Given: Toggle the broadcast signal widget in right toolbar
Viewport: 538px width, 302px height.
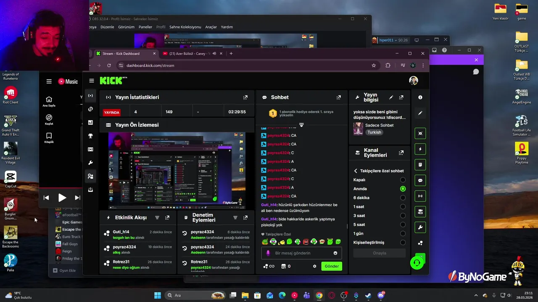Looking at the screenshot, I should point(420,196).
